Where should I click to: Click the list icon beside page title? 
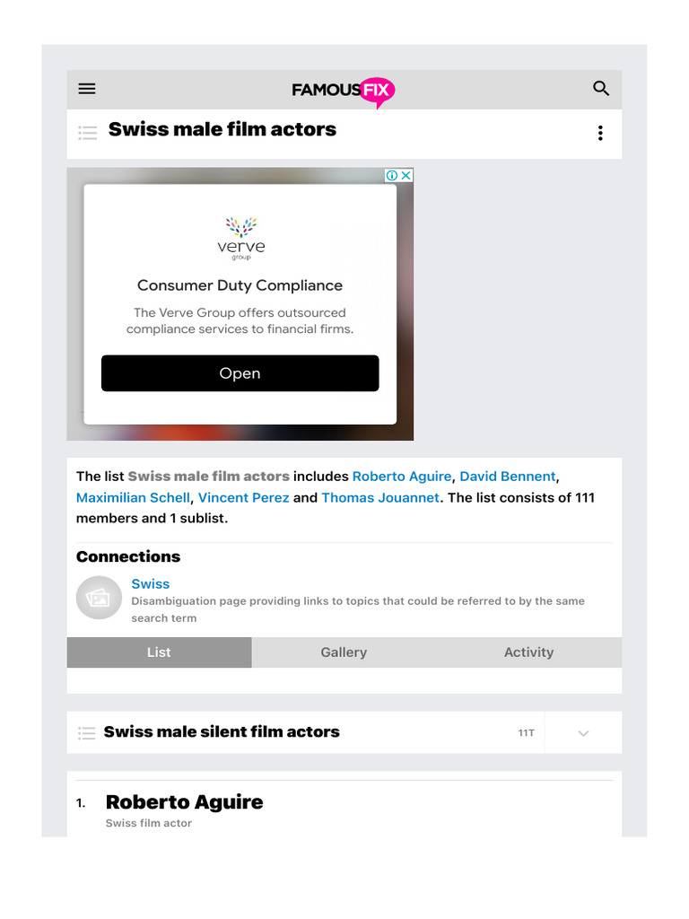tap(88, 134)
